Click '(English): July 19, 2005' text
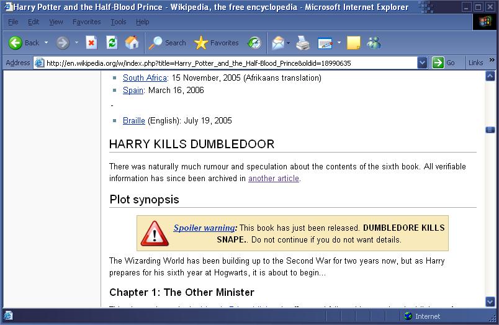 click(190, 121)
